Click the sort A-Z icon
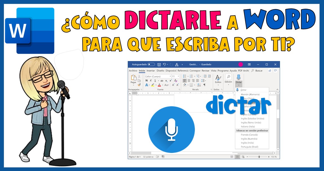Viewport: 324px width, 171px height. coord(199,85)
